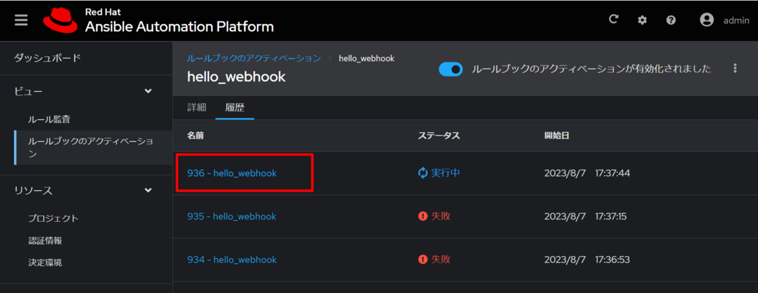Click the admin user avatar icon
Screen dimensions: 758x293
[707, 20]
